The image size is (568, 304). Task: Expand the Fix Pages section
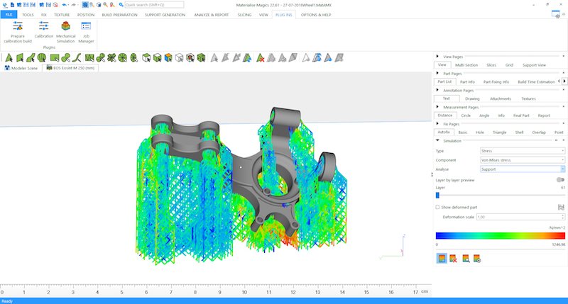[437, 123]
